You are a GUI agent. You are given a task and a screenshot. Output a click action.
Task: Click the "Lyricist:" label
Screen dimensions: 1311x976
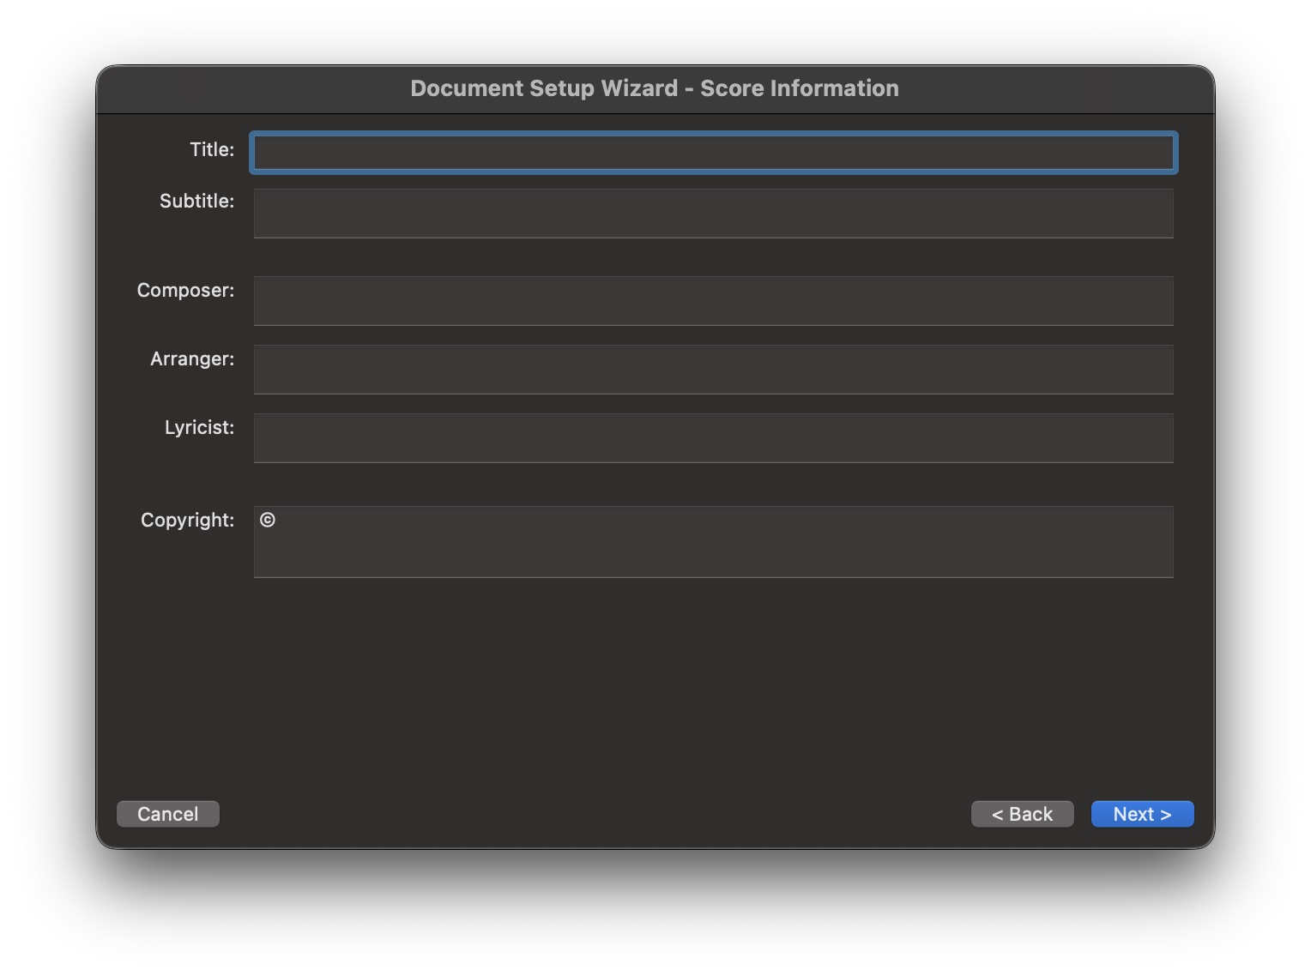point(199,427)
